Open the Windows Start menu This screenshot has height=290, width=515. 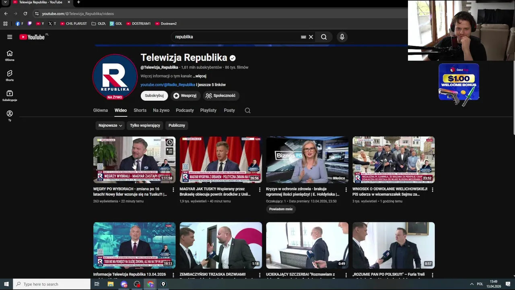(x=6, y=284)
